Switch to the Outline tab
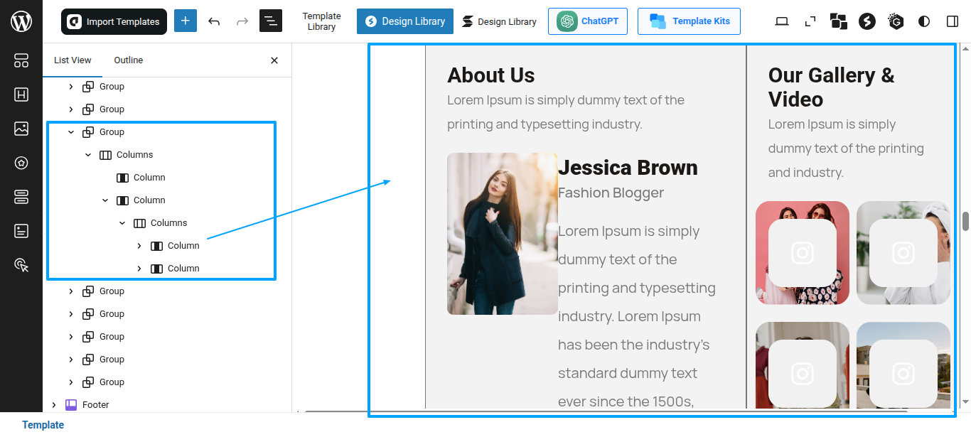The height and width of the screenshot is (437, 971). pyautogui.click(x=129, y=60)
